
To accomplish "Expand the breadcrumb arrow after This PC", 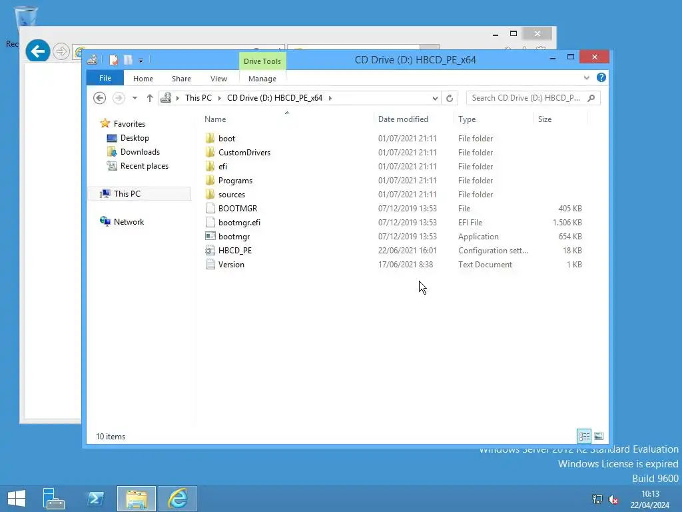I will (219, 98).
